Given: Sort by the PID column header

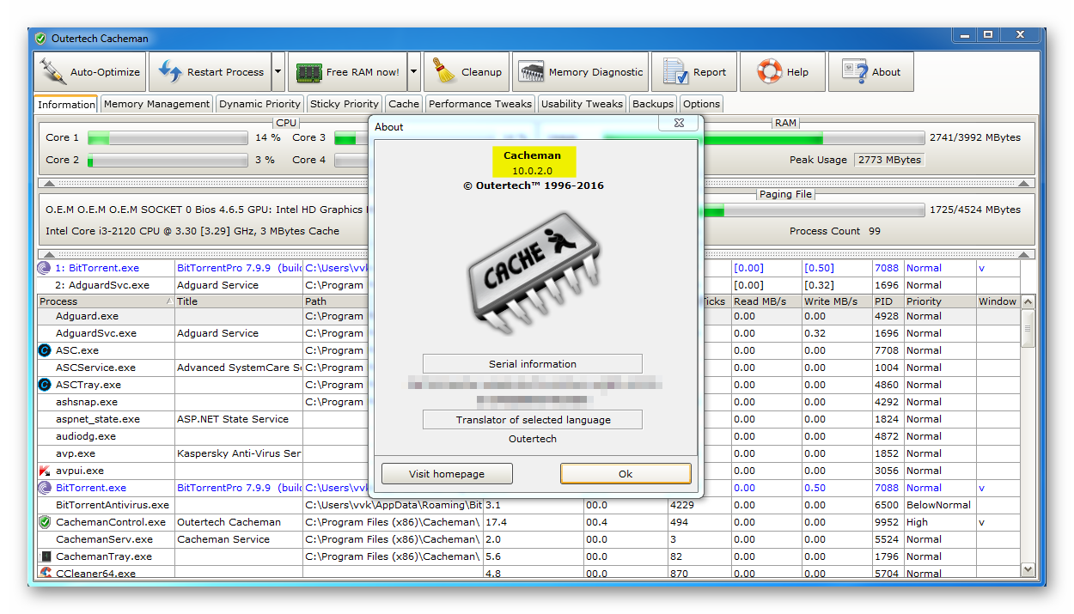Looking at the screenshot, I should (888, 301).
